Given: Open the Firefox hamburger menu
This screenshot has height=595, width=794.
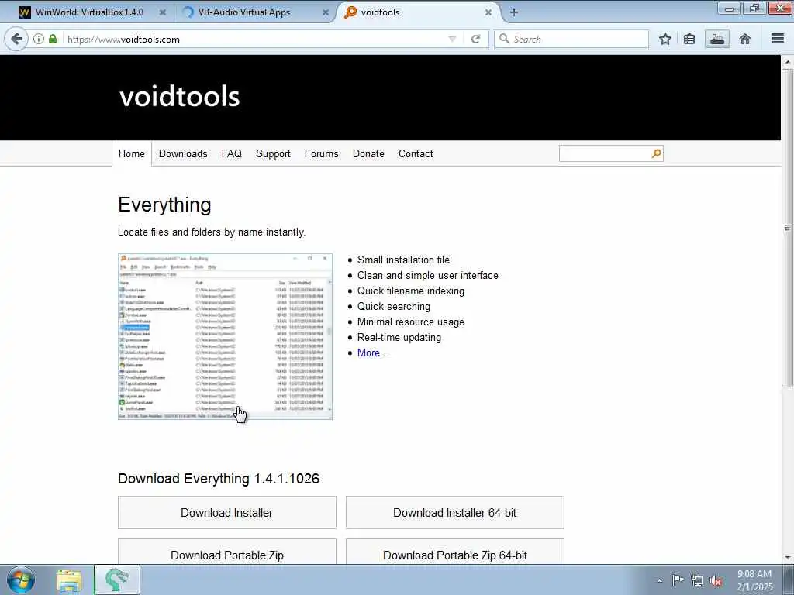Looking at the screenshot, I should [x=778, y=39].
